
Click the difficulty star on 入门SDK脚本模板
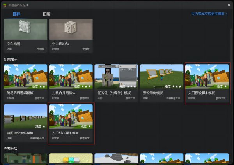coord(89,126)
